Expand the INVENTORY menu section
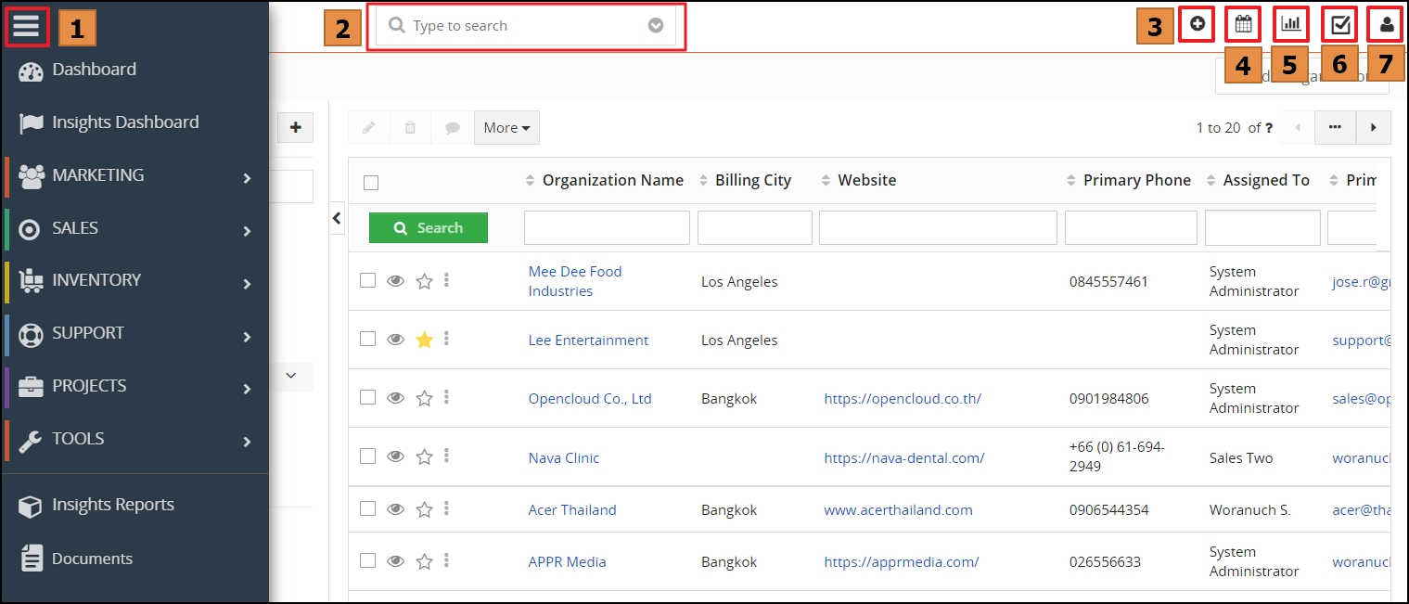Image resolution: width=1409 pixels, height=604 pixels. [x=135, y=280]
